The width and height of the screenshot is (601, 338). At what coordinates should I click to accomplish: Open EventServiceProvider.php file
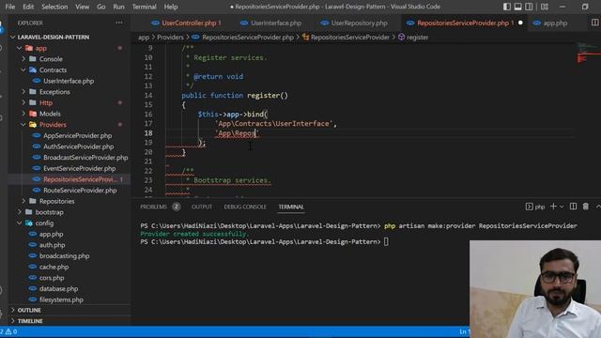click(x=79, y=169)
